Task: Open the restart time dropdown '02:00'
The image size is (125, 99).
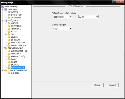Action: coord(97,17)
